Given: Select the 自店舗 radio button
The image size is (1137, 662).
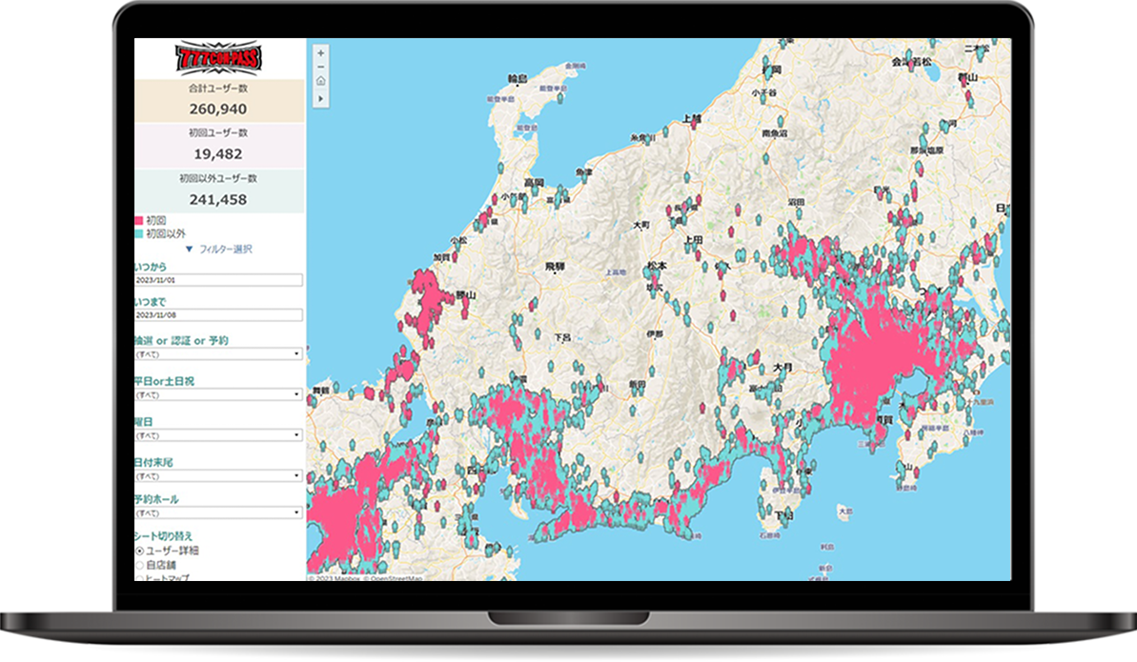Looking at the screenshot, I should 140,565.
